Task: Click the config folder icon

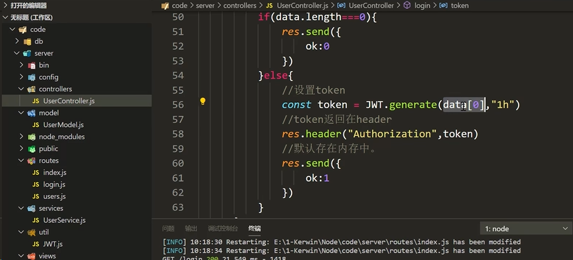Action: 32,77
